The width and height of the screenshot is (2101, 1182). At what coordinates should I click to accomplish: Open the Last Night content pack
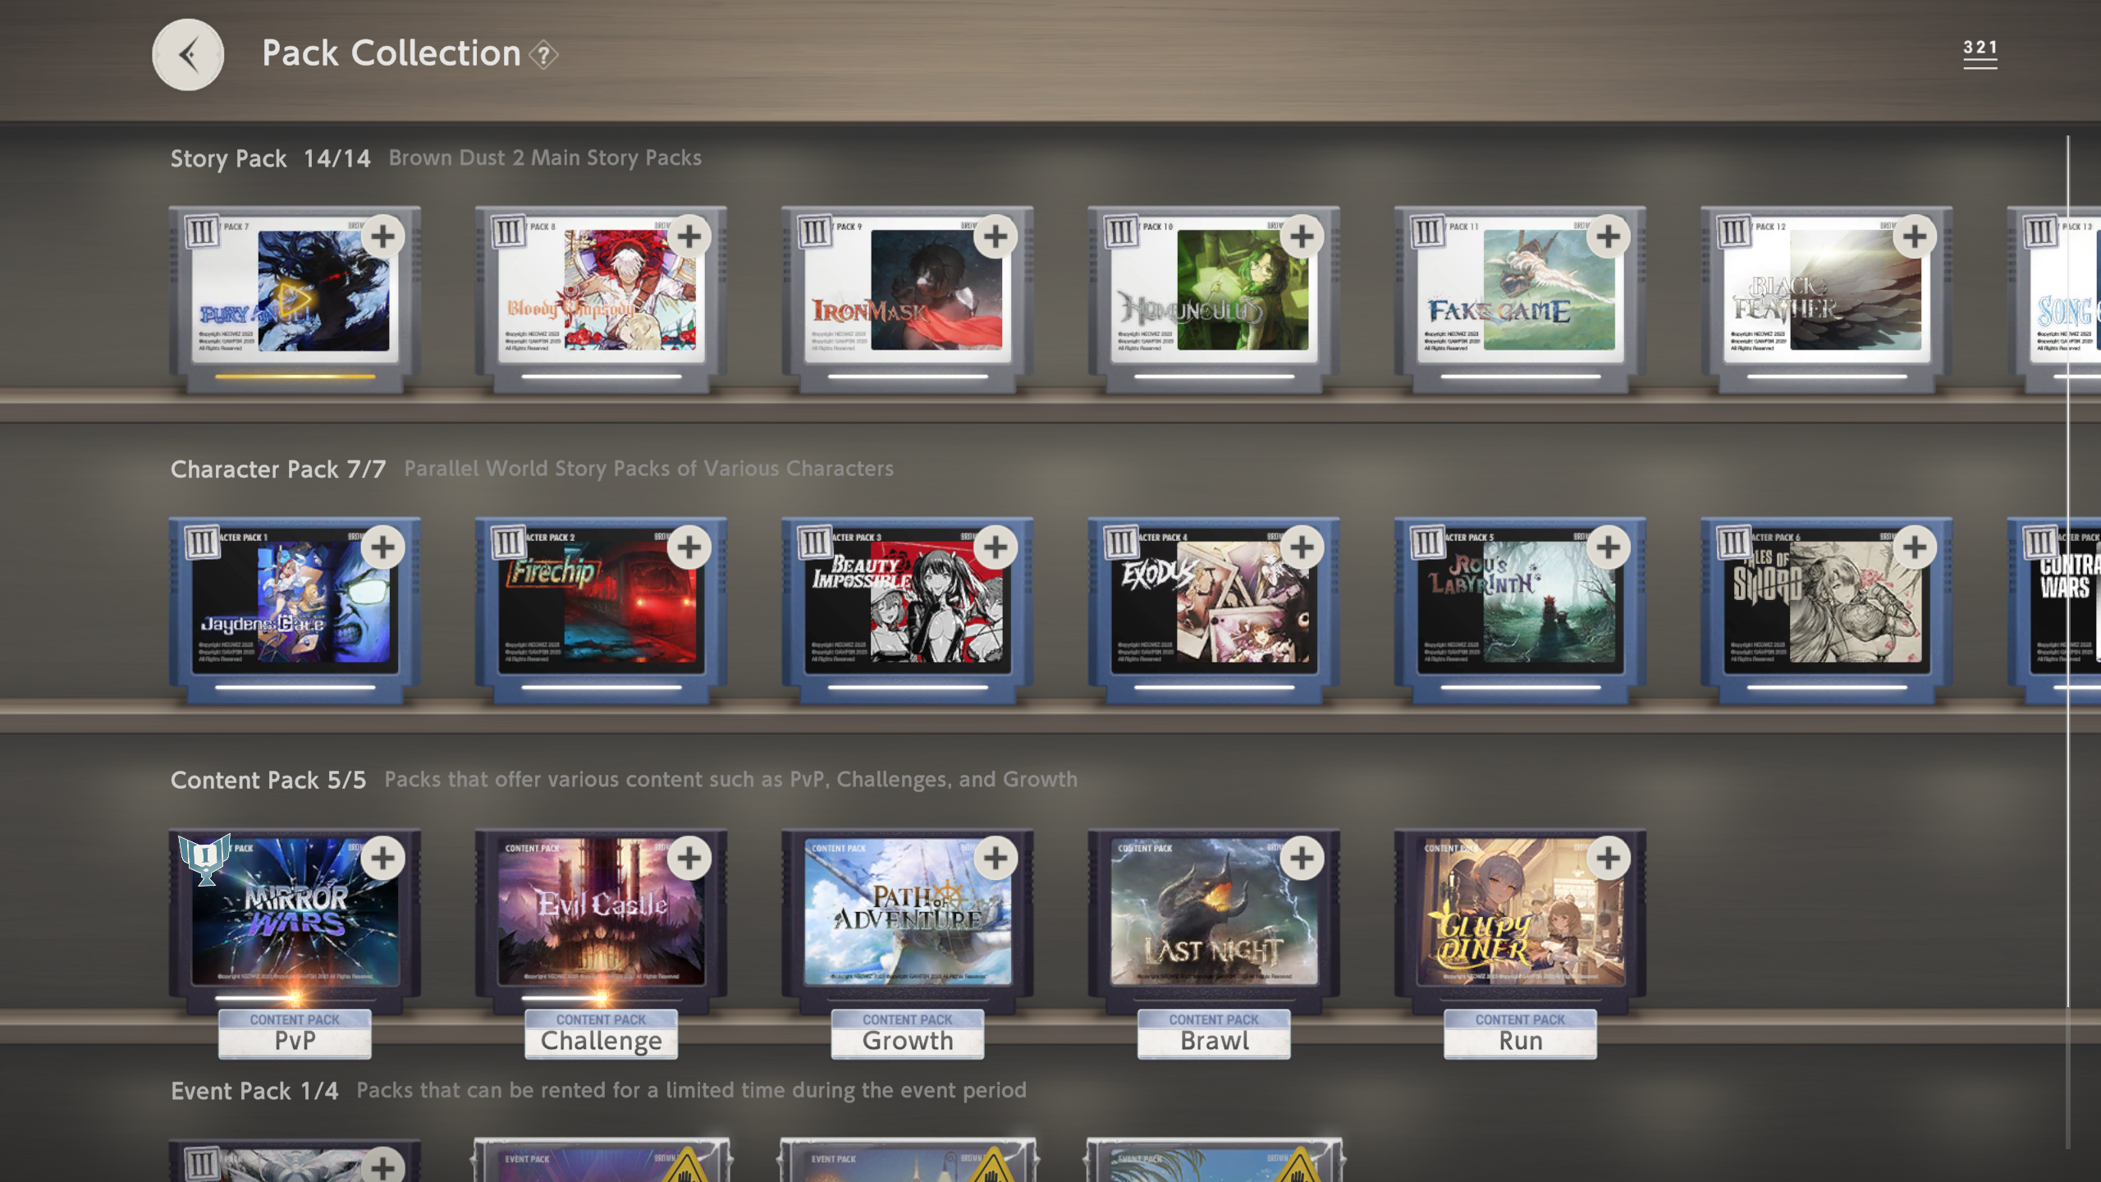tap(1214, 921)
